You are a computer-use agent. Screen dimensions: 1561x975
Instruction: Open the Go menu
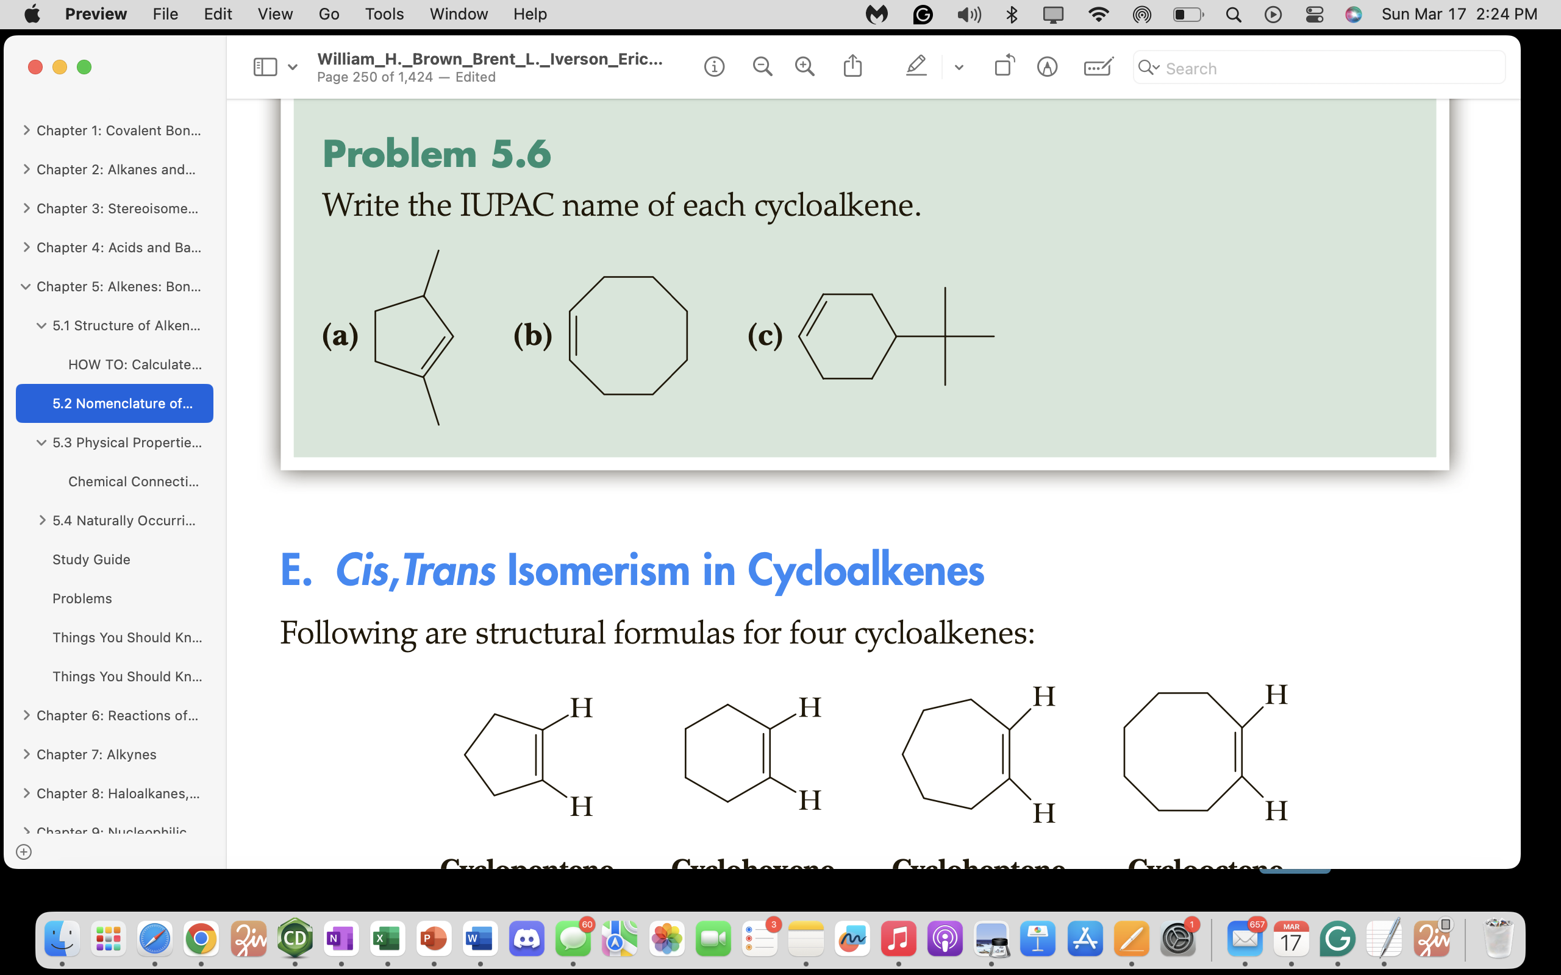point(328,13)
